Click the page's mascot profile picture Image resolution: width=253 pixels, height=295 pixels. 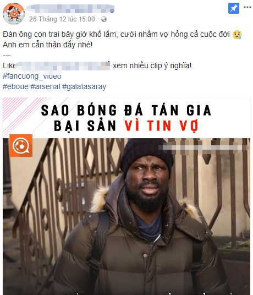coord(14,14)
